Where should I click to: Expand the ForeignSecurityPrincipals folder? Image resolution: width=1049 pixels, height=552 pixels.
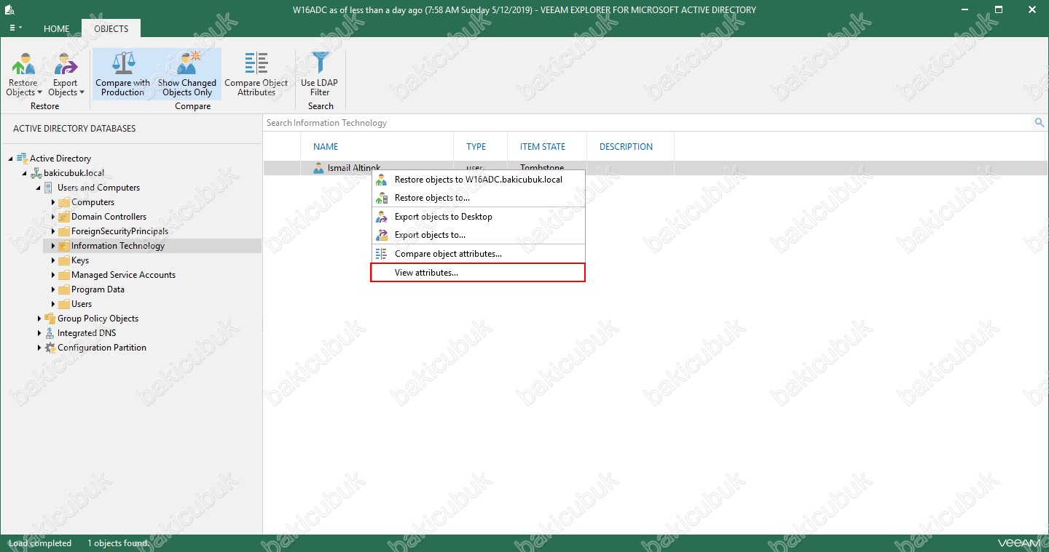pos(53,231)
